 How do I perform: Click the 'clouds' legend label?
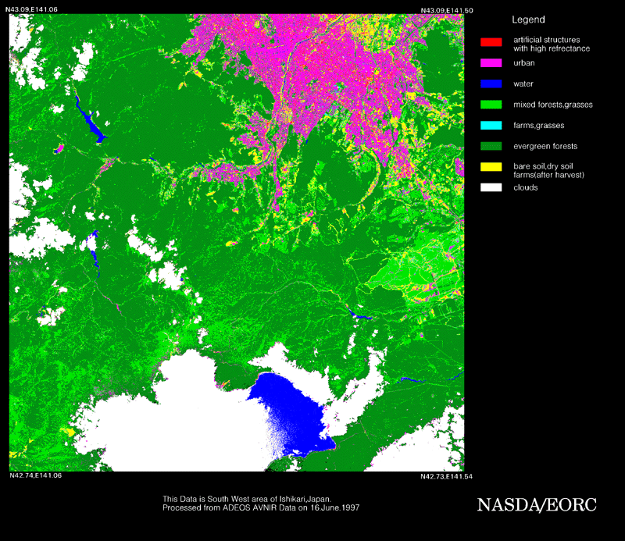click(x=525, y=187)
